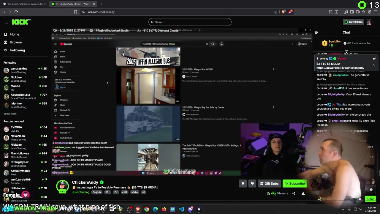Open the Just Chatting category link
380x214 pixels.
coord(80,192)
